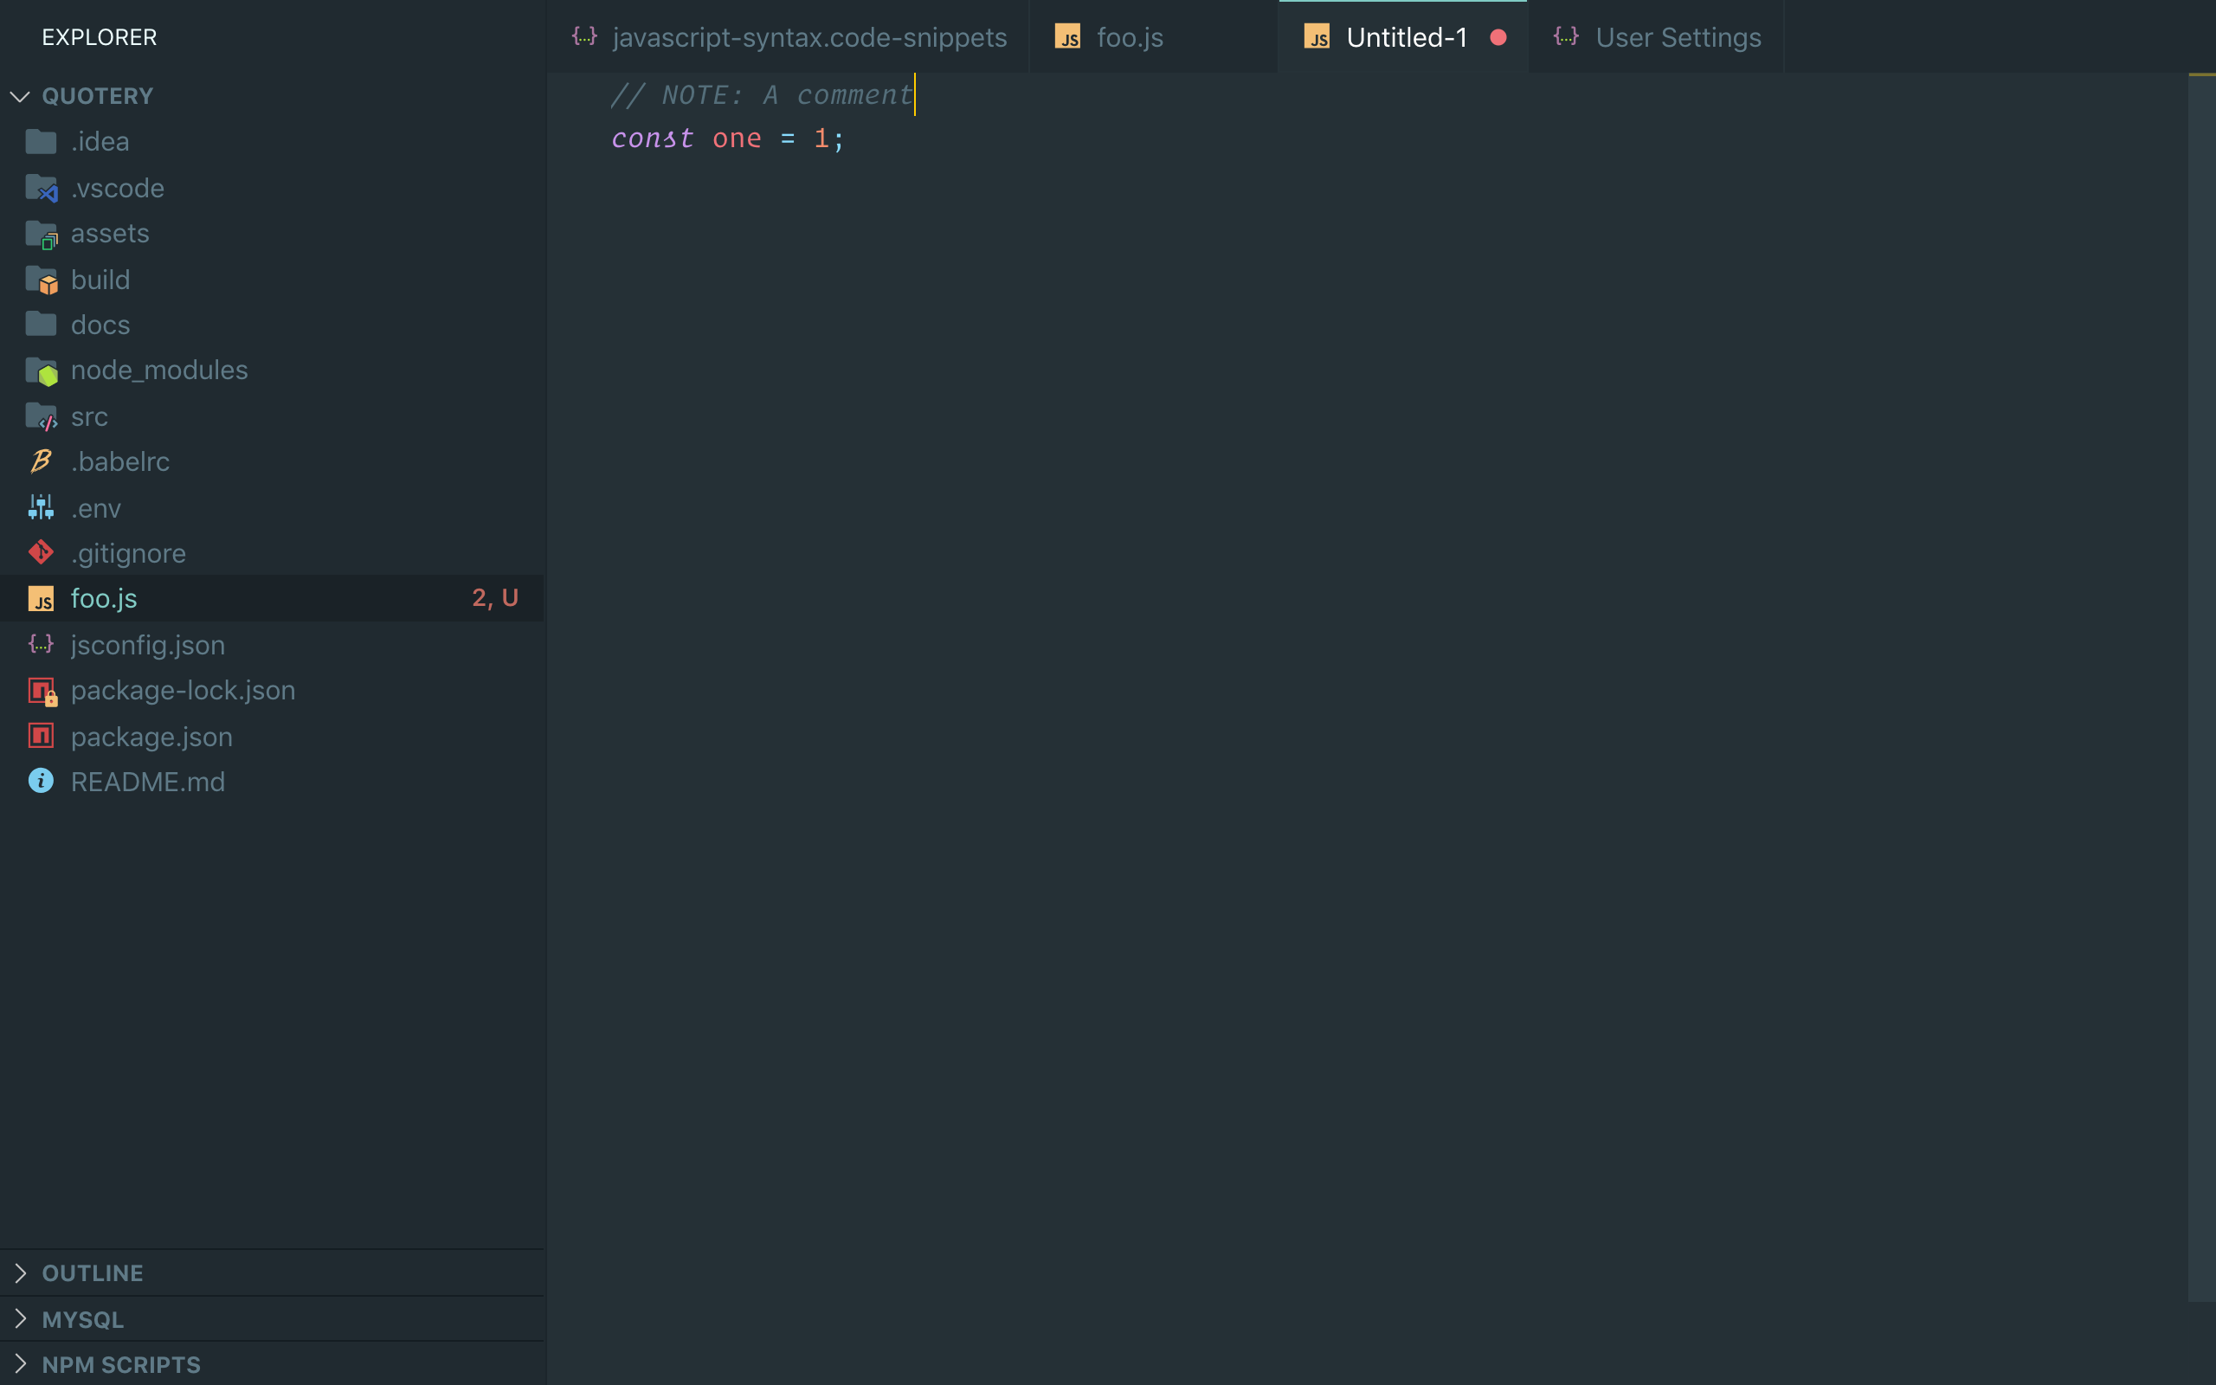
Task: Click the npm icon beside package.json
Action: 42,736
